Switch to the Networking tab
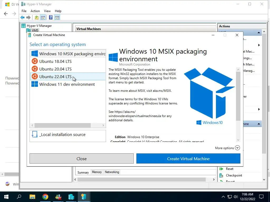The height and width of the screenshot is (202, 270). click(112, 172)
